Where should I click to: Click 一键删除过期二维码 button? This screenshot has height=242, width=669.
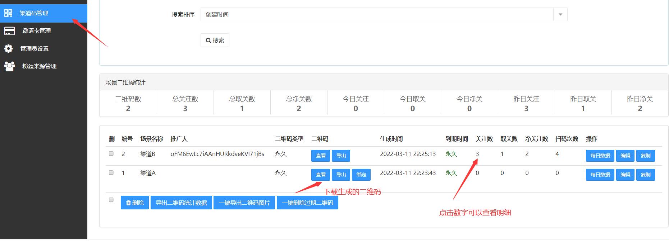[x=307, y=203]
